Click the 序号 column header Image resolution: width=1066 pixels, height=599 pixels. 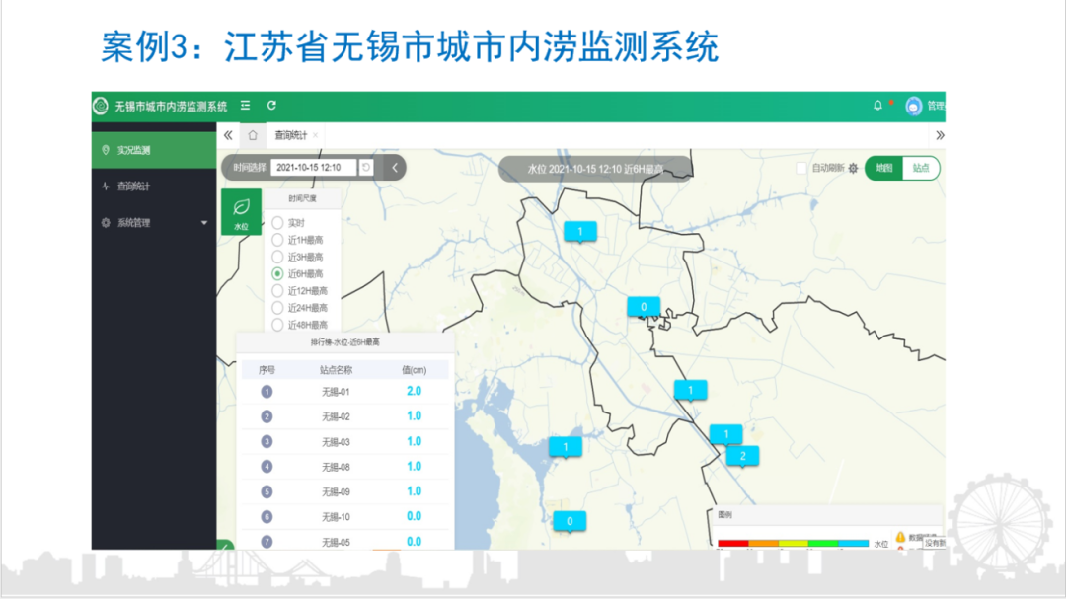266,370
